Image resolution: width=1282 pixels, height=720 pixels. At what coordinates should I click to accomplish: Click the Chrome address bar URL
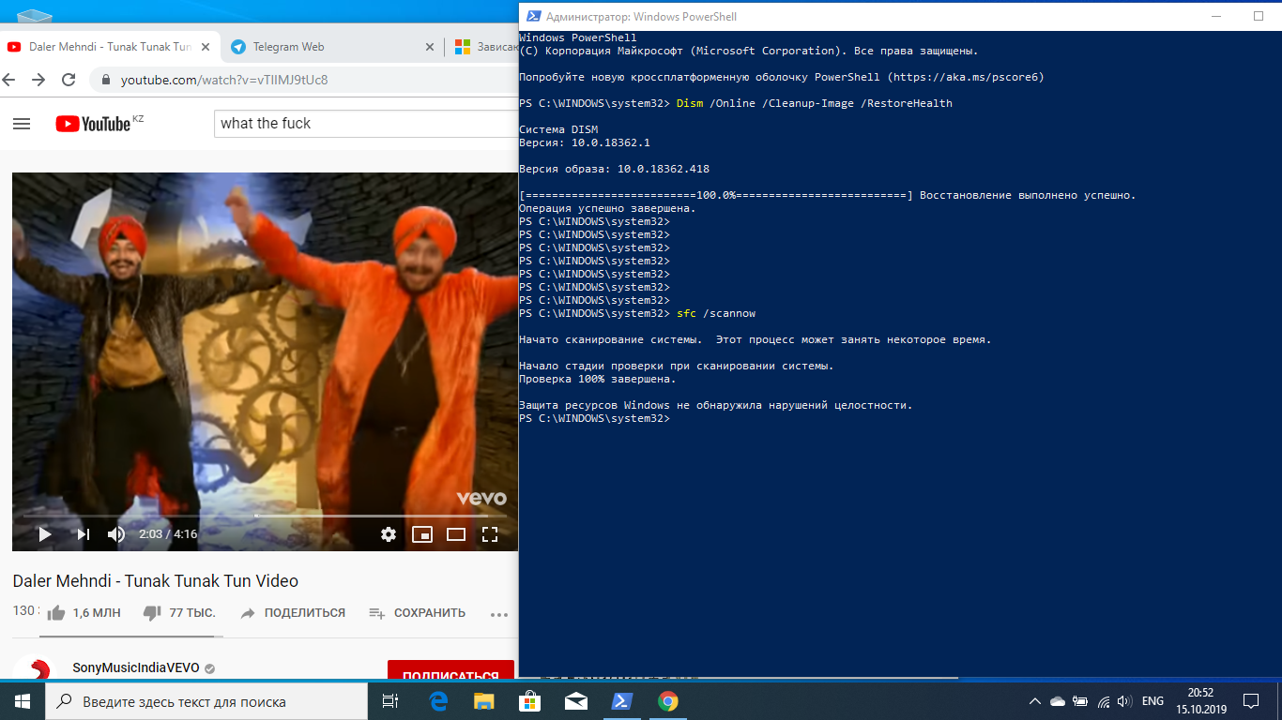[224, 80]
